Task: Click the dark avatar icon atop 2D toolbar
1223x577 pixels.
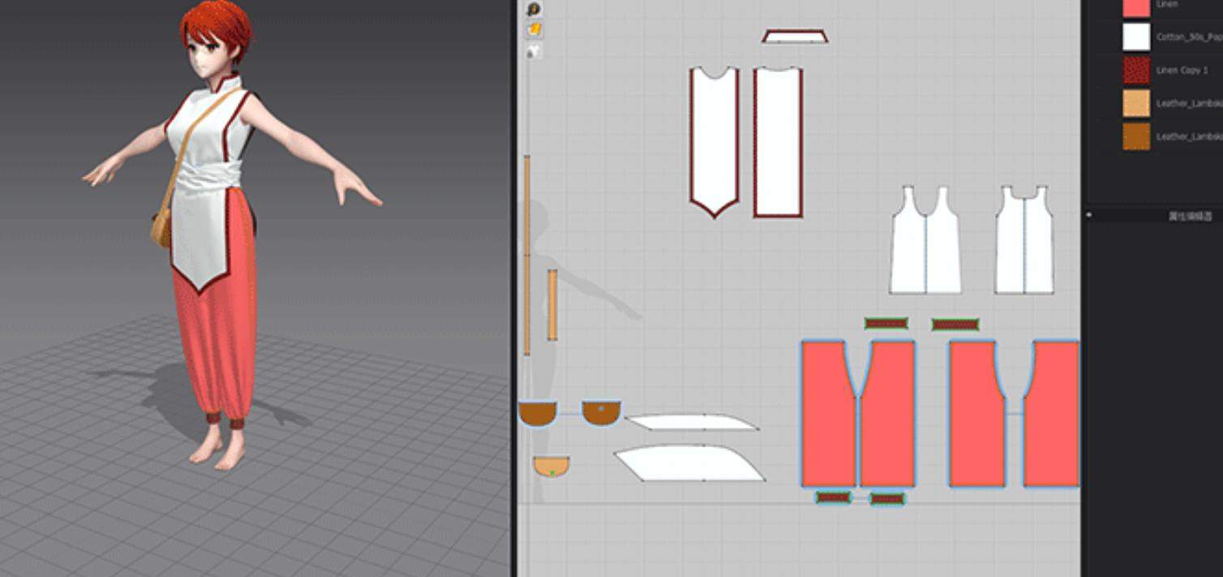Action: click(534, 9)
